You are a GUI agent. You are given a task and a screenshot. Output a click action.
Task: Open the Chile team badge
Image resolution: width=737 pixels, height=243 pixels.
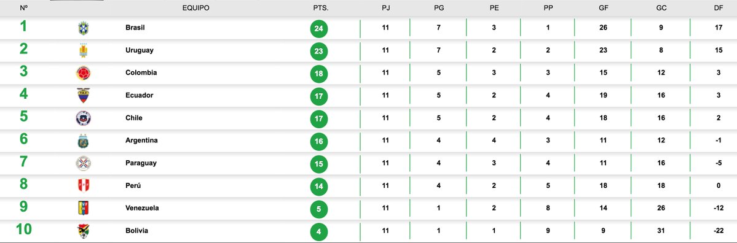(x=83, y=118)
